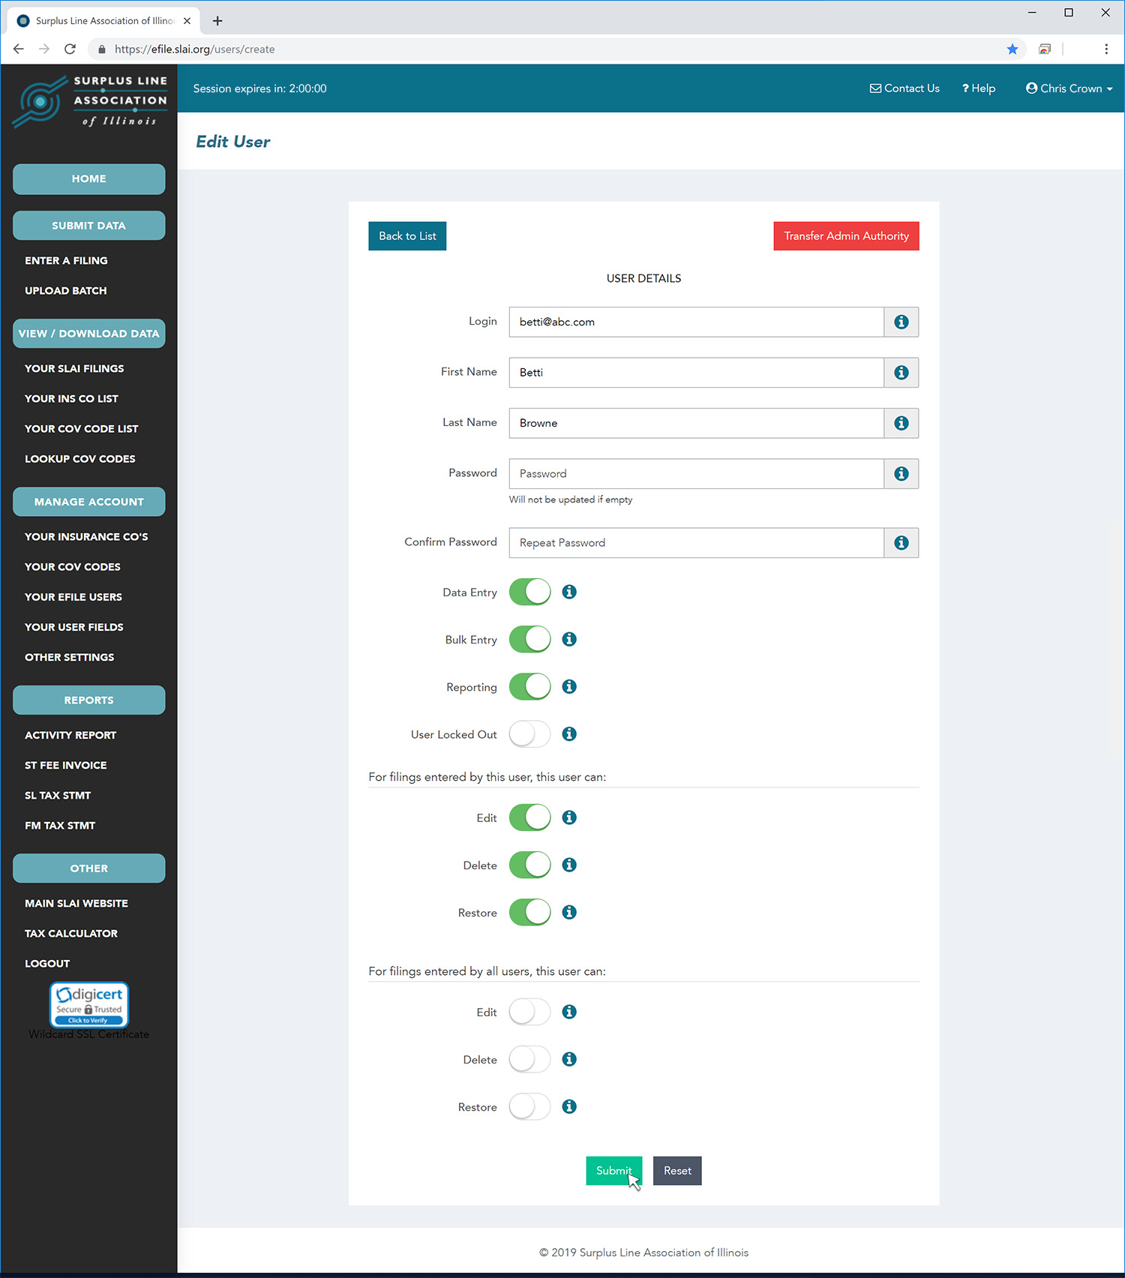Bookmark page using the star icon
Screen dimensions: 1125x1278
1012,49
